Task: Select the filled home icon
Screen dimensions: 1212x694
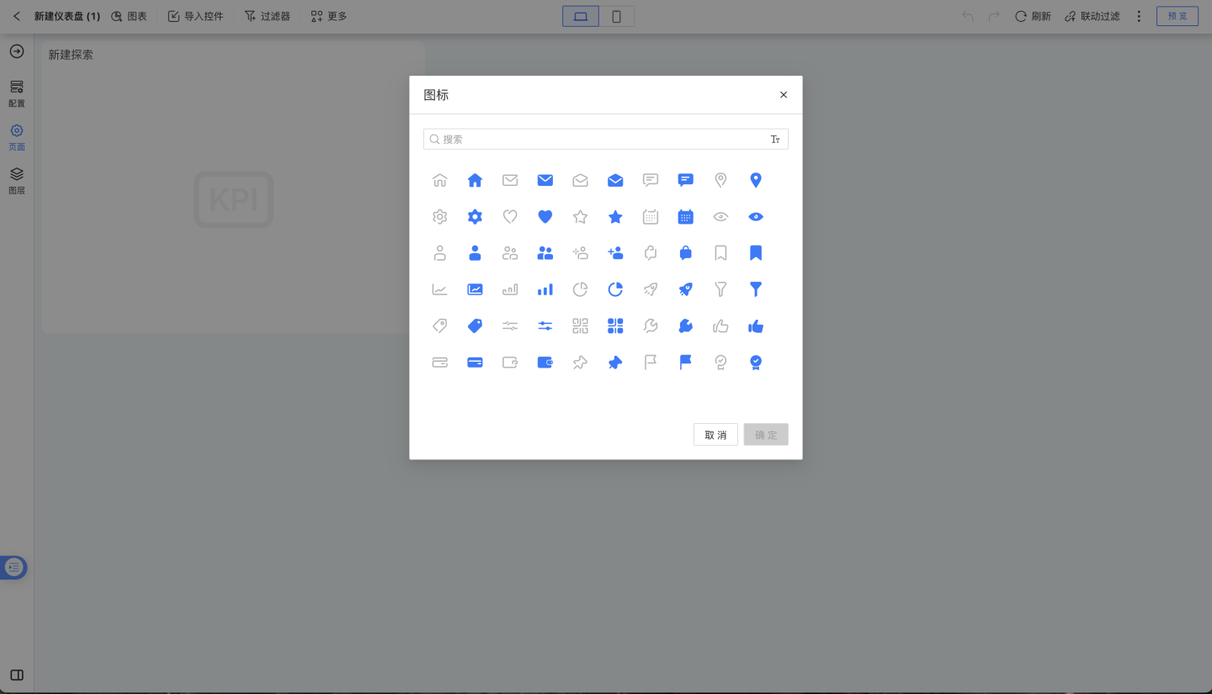Action: coord(475,180)
